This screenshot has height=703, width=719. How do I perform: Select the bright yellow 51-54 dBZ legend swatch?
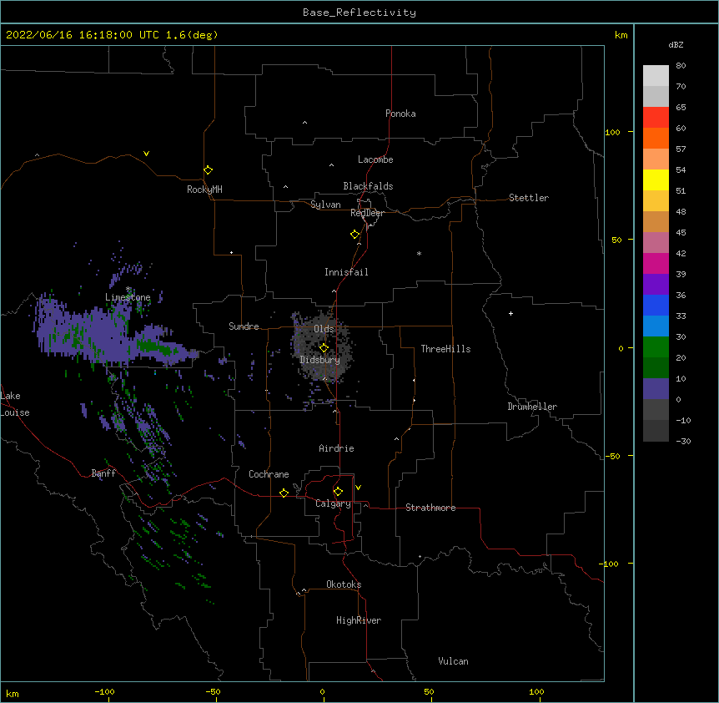pyautogui.click(x=656, y=180)
